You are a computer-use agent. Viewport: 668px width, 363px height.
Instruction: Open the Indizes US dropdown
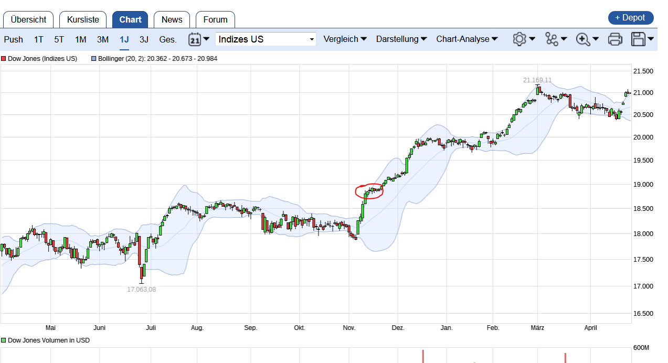click(266, 39)
